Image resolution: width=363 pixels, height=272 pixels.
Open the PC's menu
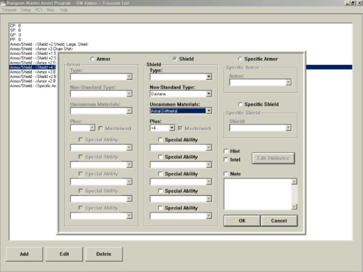[x=39, y=10]
